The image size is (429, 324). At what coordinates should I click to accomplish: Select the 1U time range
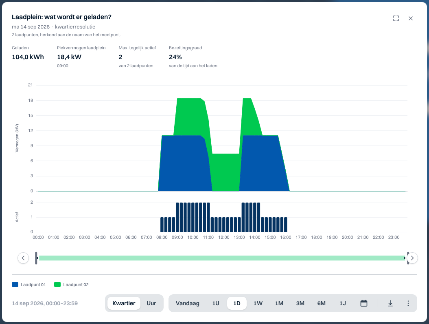point(216,303)
